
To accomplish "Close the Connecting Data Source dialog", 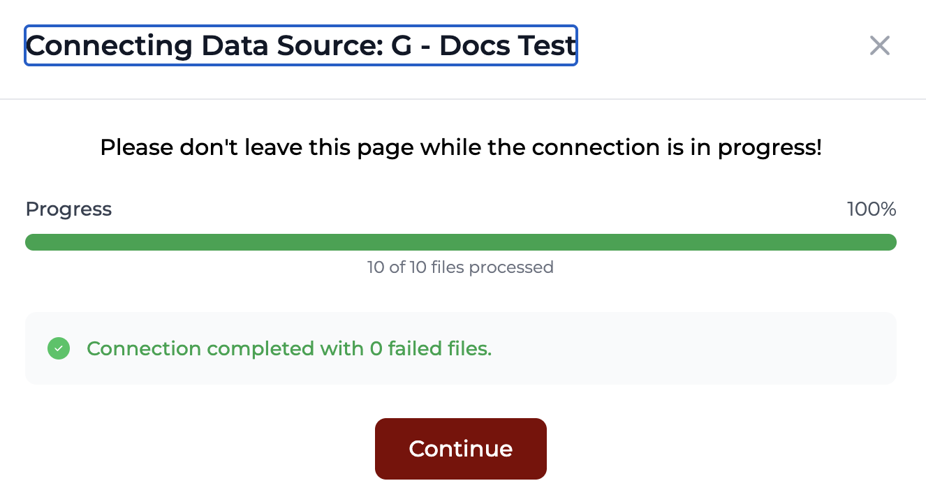I will (x=879, y=46).
